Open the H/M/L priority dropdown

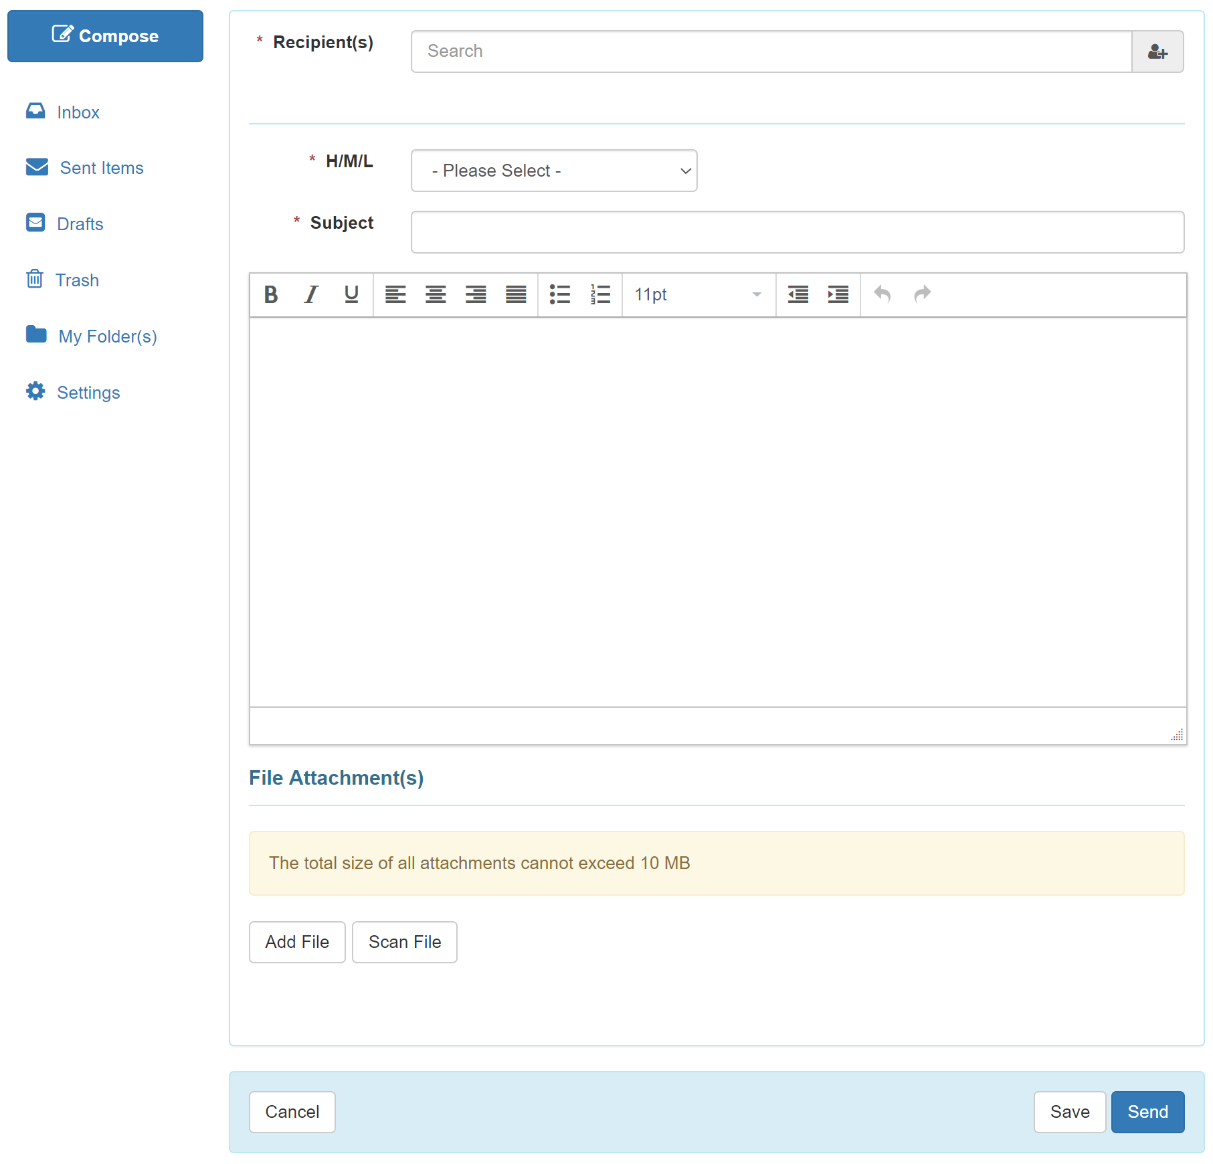554,171
